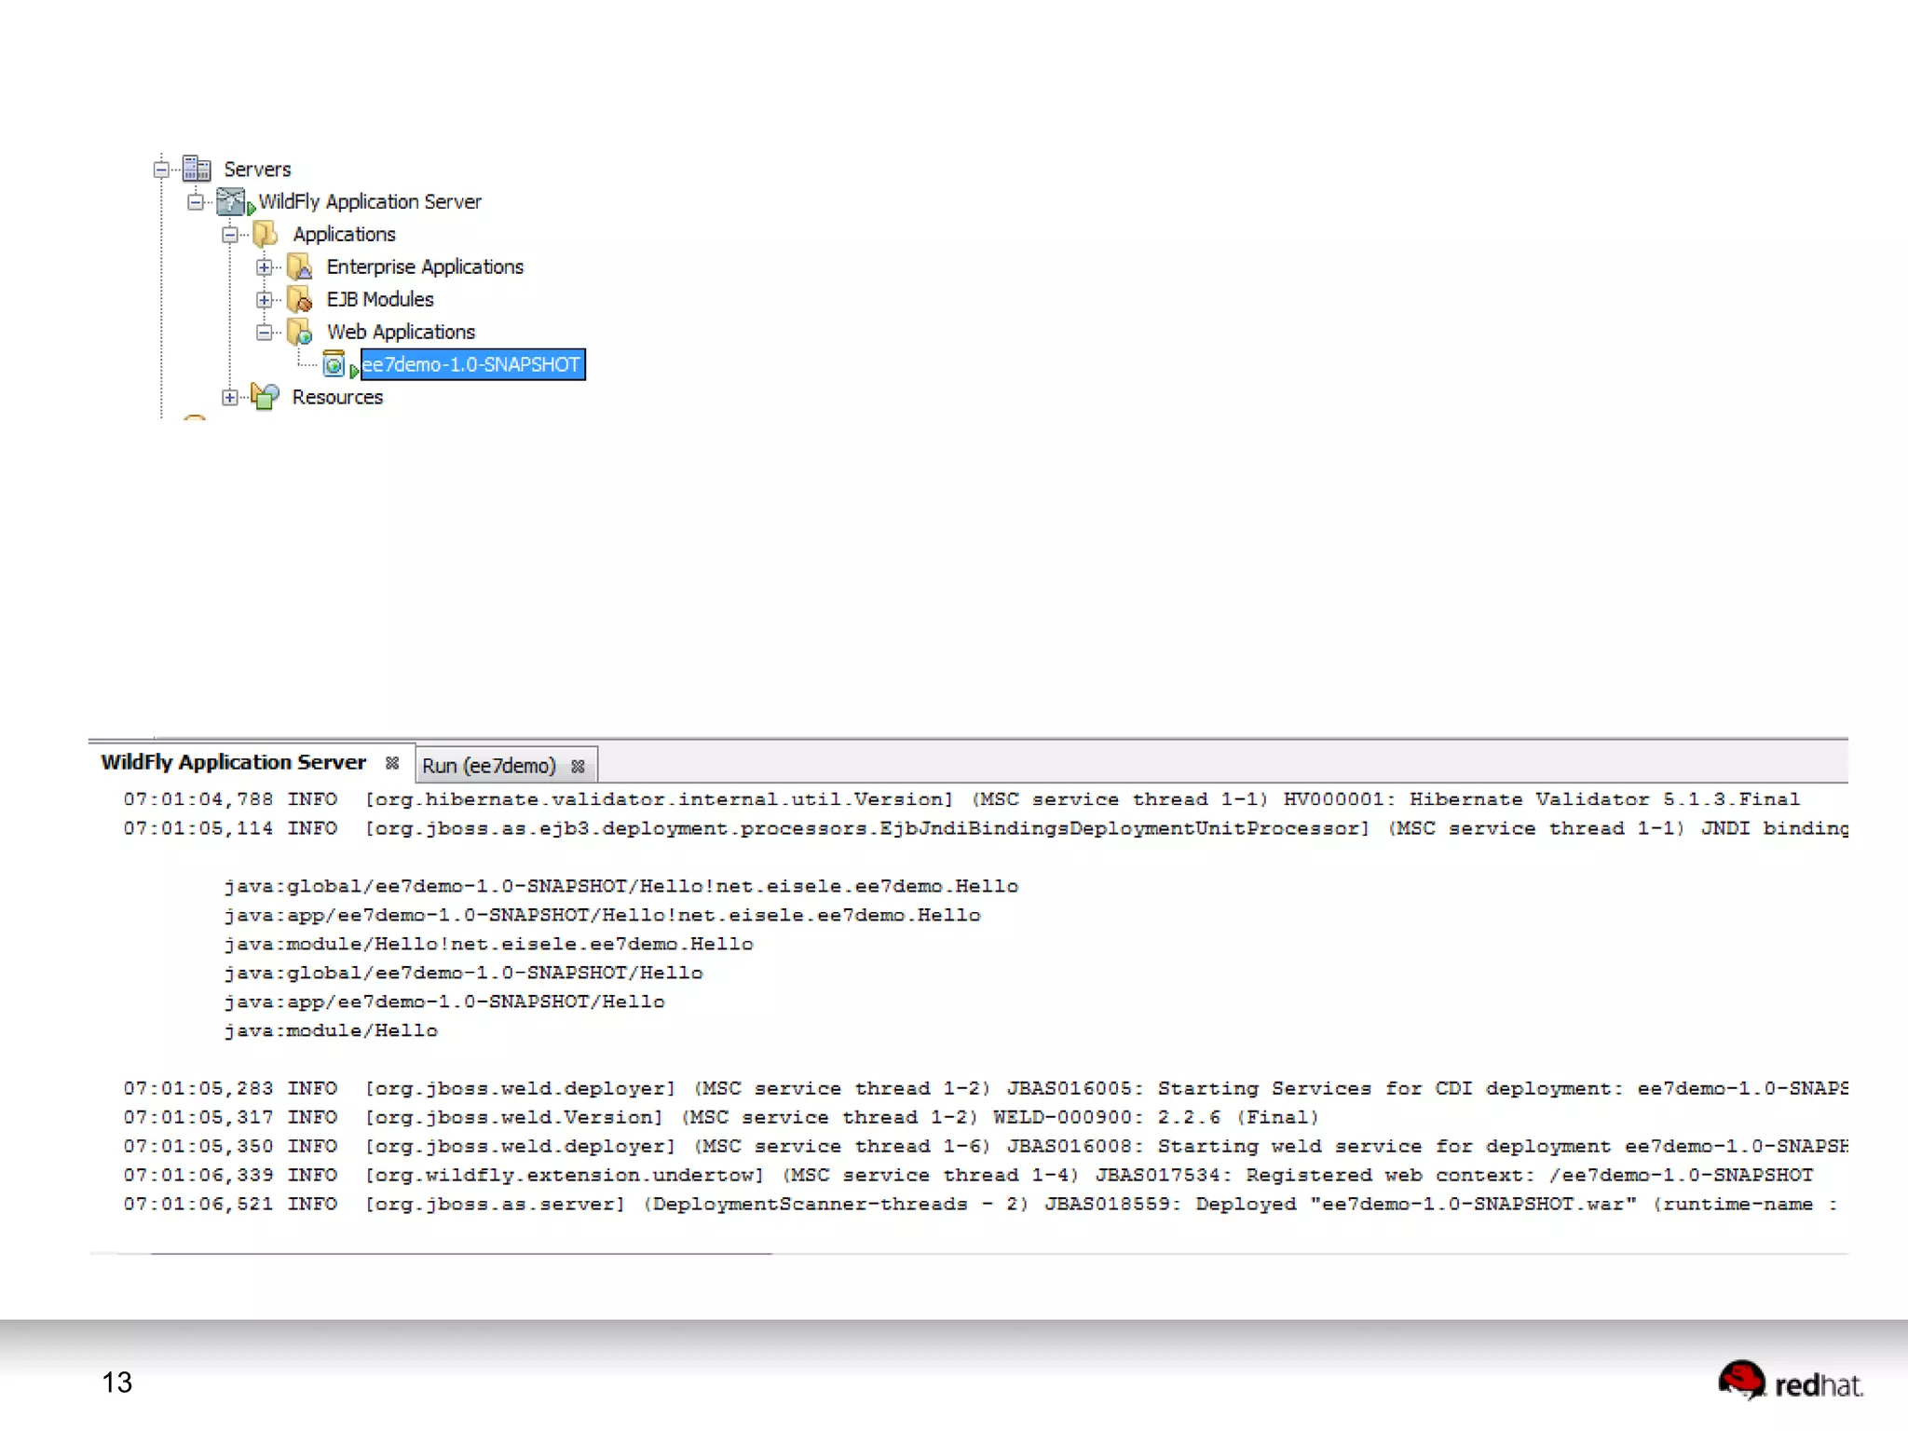Expand the EJB Modules node
Screen dimensions: 1908x1431
265,300
